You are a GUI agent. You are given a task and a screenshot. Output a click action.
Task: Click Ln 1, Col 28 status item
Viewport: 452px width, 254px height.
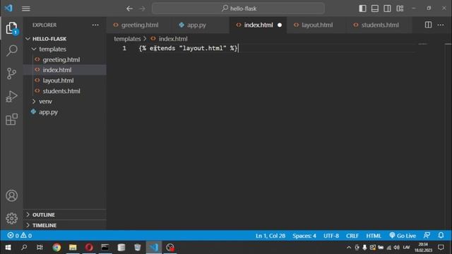coord(270,236)
